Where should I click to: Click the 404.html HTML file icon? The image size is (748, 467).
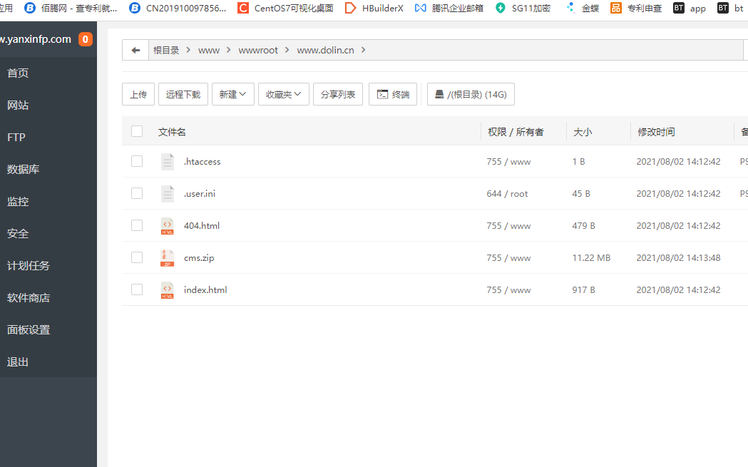click(x=168, y=225)
